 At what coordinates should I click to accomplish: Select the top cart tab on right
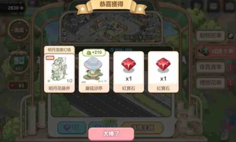click(210, 36)
